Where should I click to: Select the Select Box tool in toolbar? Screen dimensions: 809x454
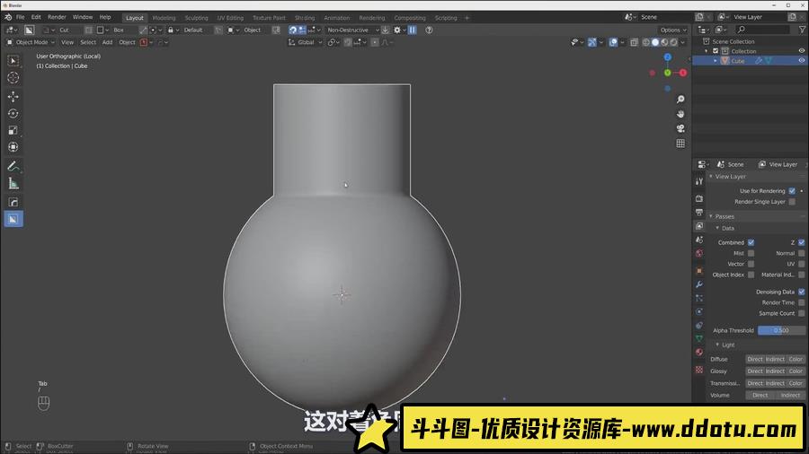click(13, 61)
